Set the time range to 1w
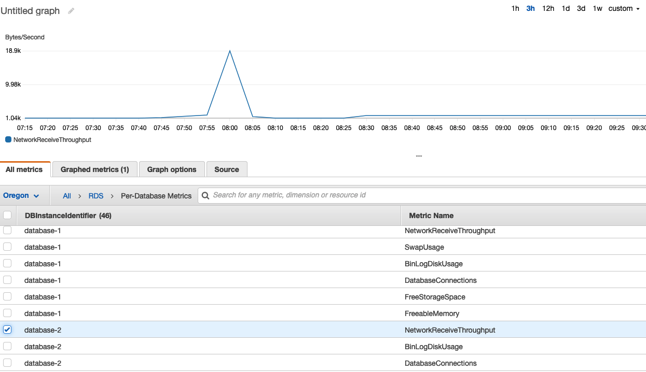 pos(597,8)
